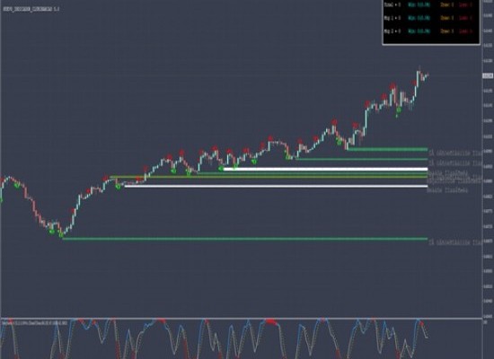Click the red overbought zone in the middle of the oscillator
Image resolution: width=494 pixels, height=359 pixels.
[x=270, y=321]
